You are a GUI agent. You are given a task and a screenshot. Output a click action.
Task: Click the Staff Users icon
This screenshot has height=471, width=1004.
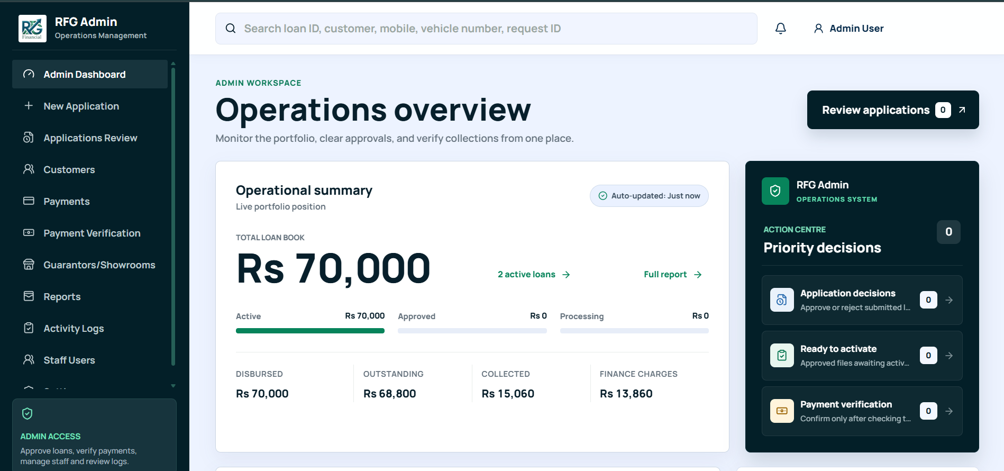(x=29, y=360)
